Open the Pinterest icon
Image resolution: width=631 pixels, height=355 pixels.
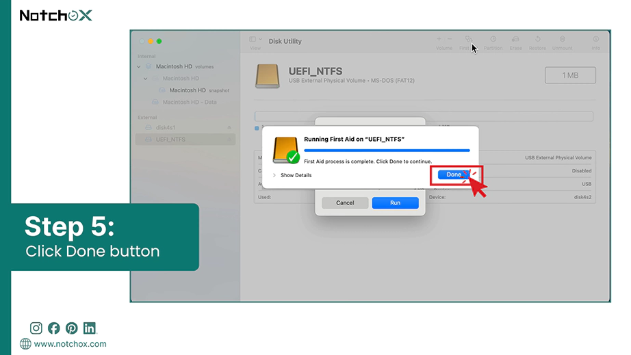click(x=72, y=328)
